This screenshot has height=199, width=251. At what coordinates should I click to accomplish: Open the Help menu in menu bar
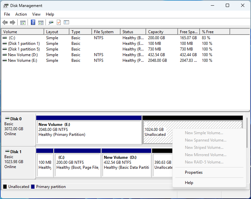(x=50, y=14)
